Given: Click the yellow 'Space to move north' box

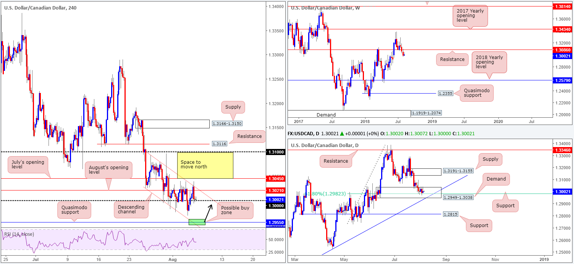Looking at the screenshot, I should [x=205, y=165].
